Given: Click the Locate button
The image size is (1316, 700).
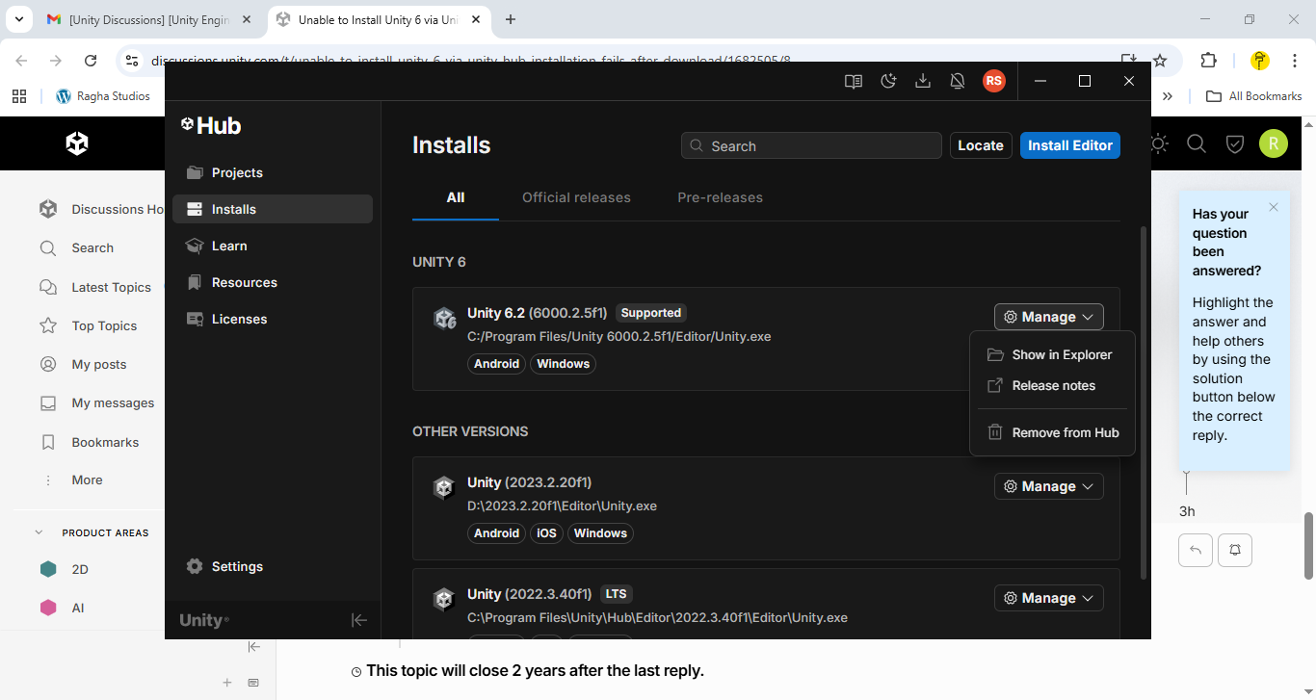Looking at the screenshot, I should point(980,144).
